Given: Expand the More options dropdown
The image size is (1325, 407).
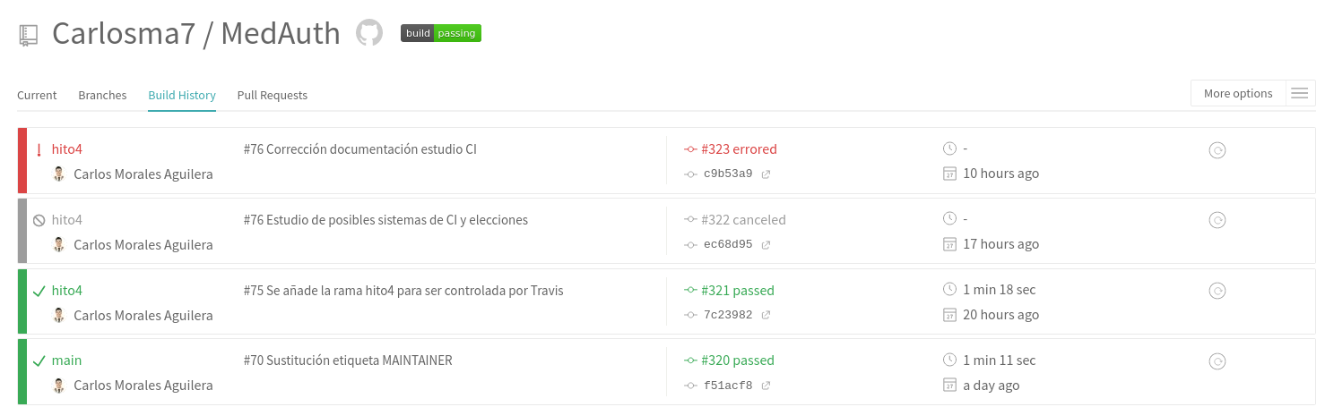Looking at the screenshot, I should (x=1238, y=93).
